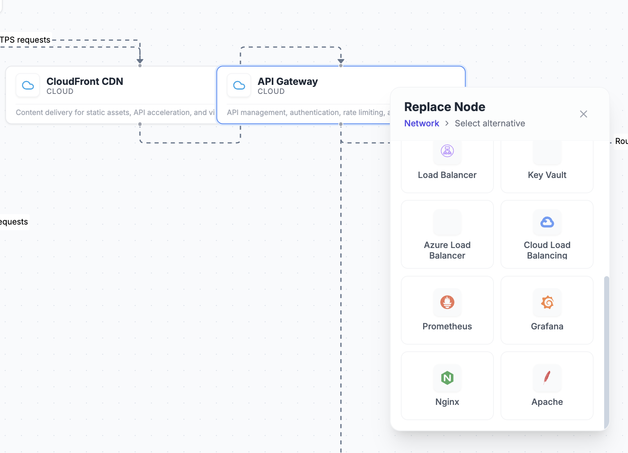This screenshot has height=453, width=628.
Task: Click the Replace Node panel scrollbar
Action: [x=606, y=352]
